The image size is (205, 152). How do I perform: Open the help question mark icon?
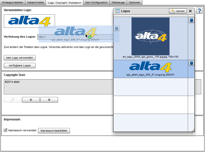199,11
